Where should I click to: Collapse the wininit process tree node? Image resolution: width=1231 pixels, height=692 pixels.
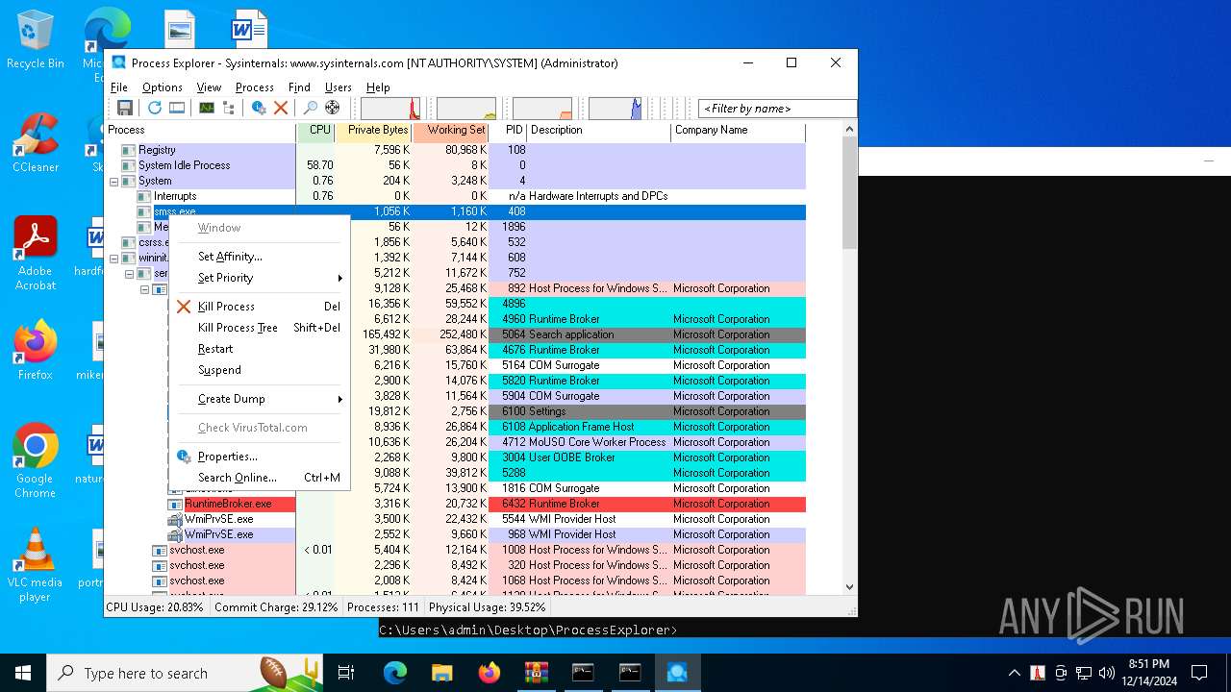114,258
